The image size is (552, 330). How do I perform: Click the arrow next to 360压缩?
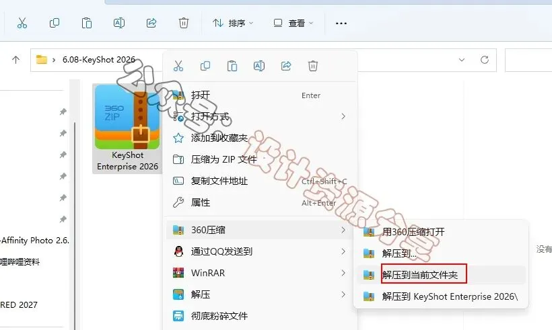pyautogui.click(x=343, y=230)
